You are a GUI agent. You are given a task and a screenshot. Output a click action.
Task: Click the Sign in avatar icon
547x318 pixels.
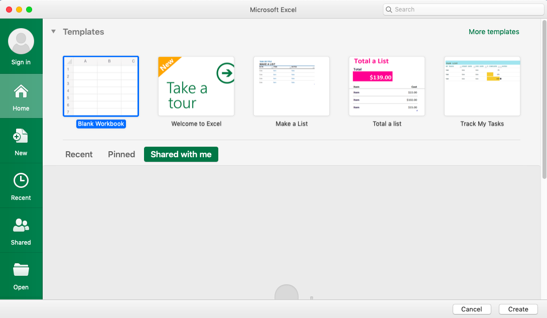(21, 41)
